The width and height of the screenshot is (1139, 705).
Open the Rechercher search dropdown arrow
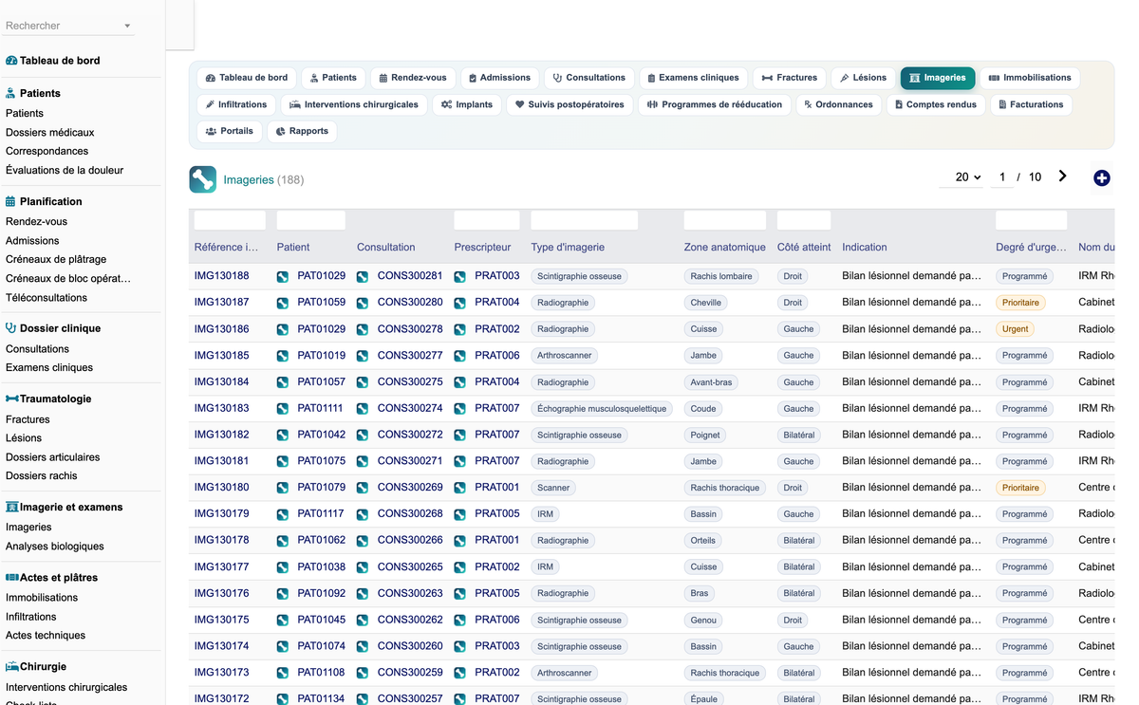tap(128, 27)
